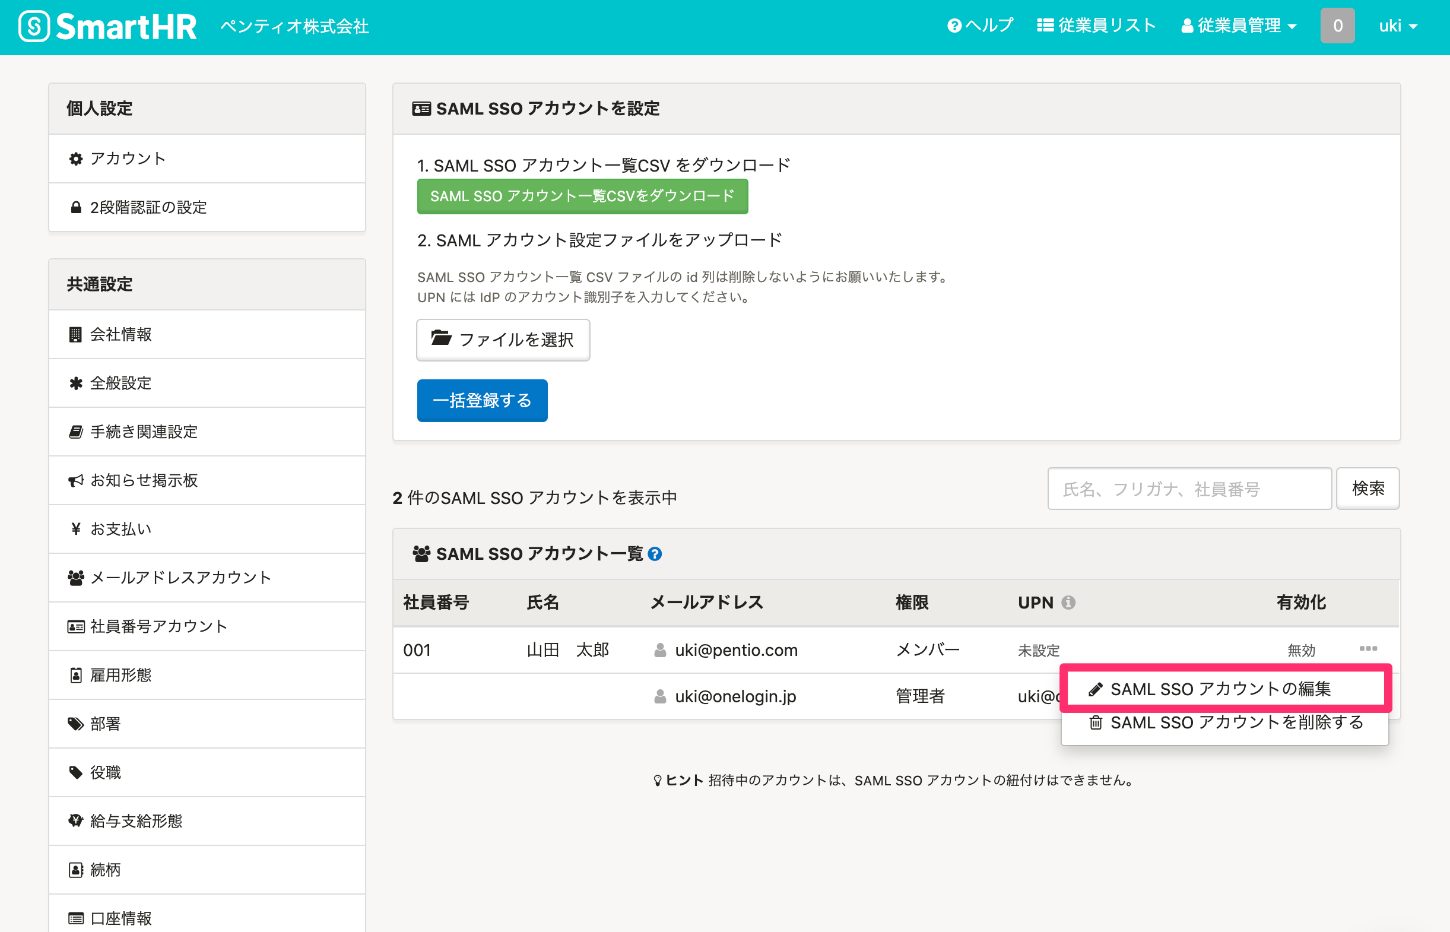The width and height of the screenshot is (1450, 932).
Task: Click the blue help icon beside SAML SSO アカウント一覧
Action: (655, 554)
